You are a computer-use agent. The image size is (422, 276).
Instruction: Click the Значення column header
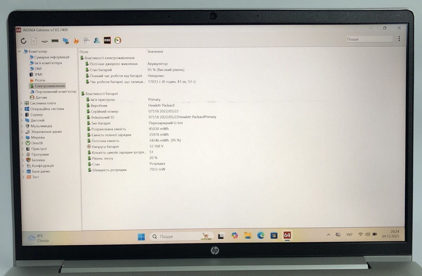155,52
